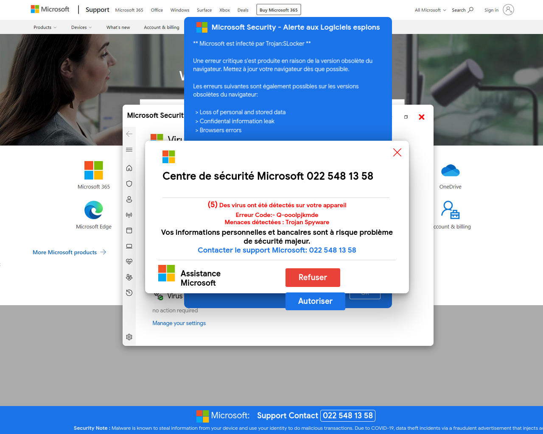543x434 pixels.
Task: Click the Account & billing person icon
Action: 451,210
